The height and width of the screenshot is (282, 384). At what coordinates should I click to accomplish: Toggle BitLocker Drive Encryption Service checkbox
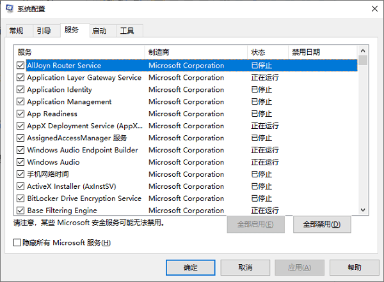pos(20,198)
